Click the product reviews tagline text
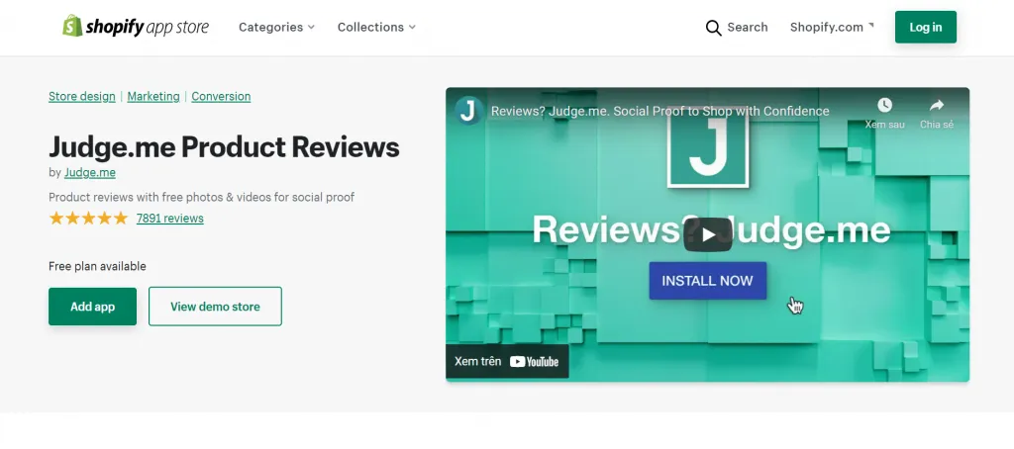 point(202,197)
